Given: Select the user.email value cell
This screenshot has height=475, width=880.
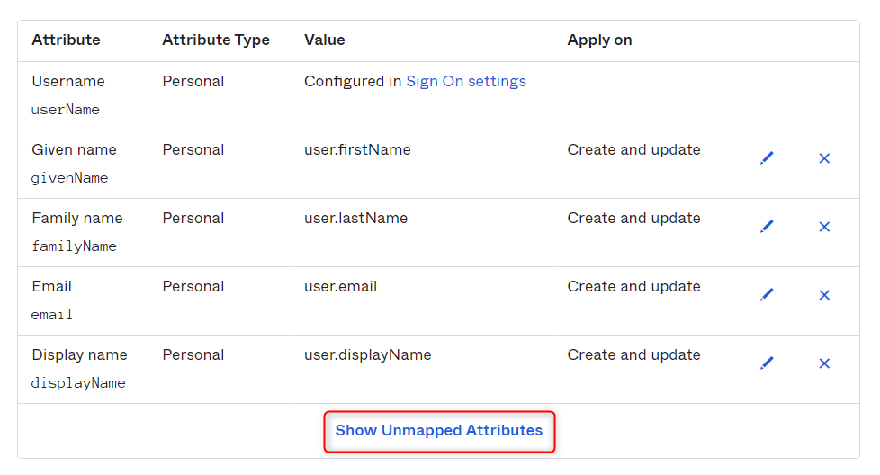Looking at the screenshot, I should (341, 287).
